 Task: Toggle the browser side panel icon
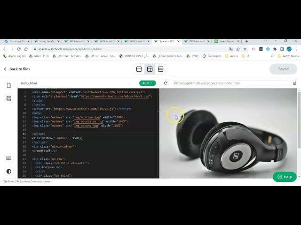282,49
